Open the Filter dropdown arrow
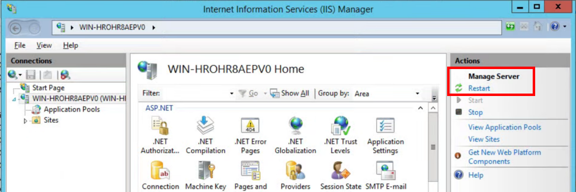Screen dimensions: 576x192 231,94
